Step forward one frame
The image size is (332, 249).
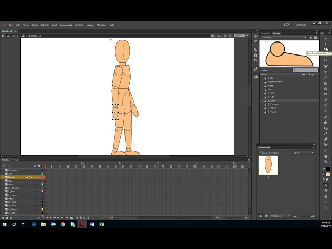coord(58,218)
